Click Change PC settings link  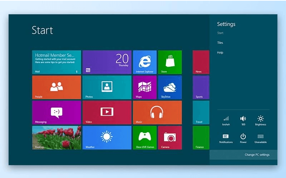[257, 155]
